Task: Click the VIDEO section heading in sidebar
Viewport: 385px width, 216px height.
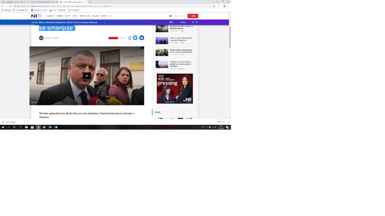Action: click(158, 112)
